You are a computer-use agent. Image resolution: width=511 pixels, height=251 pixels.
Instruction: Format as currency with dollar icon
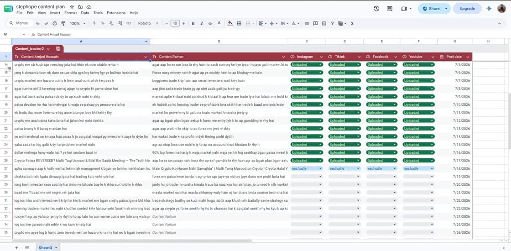pyautogui.click(x=94, y=23)
